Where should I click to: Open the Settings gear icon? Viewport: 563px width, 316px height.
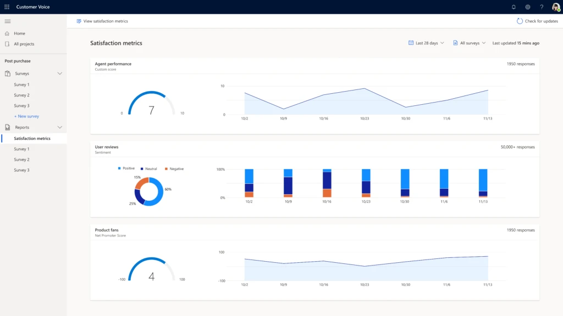point(528,7)
